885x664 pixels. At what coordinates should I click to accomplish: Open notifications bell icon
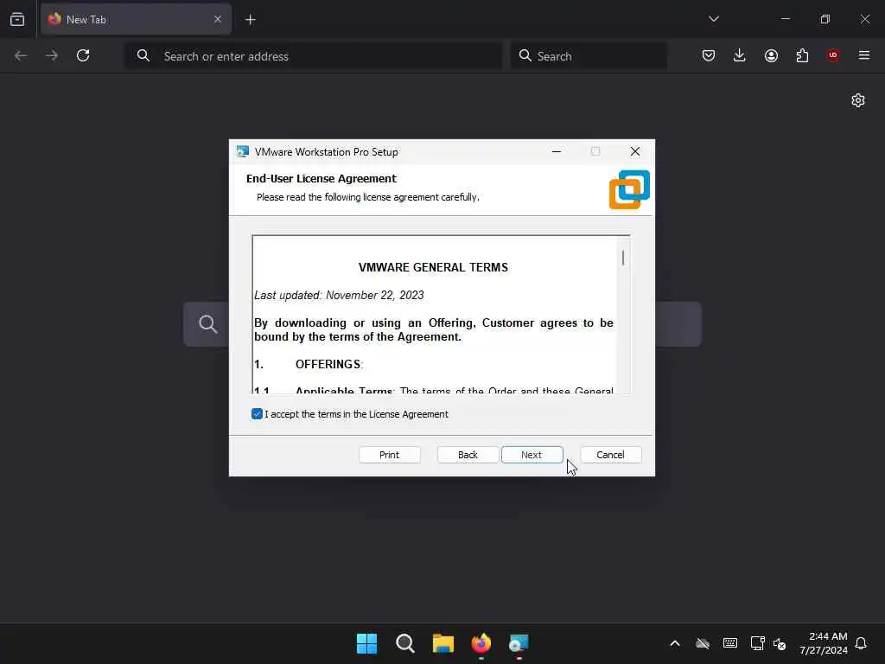[861, 643]
